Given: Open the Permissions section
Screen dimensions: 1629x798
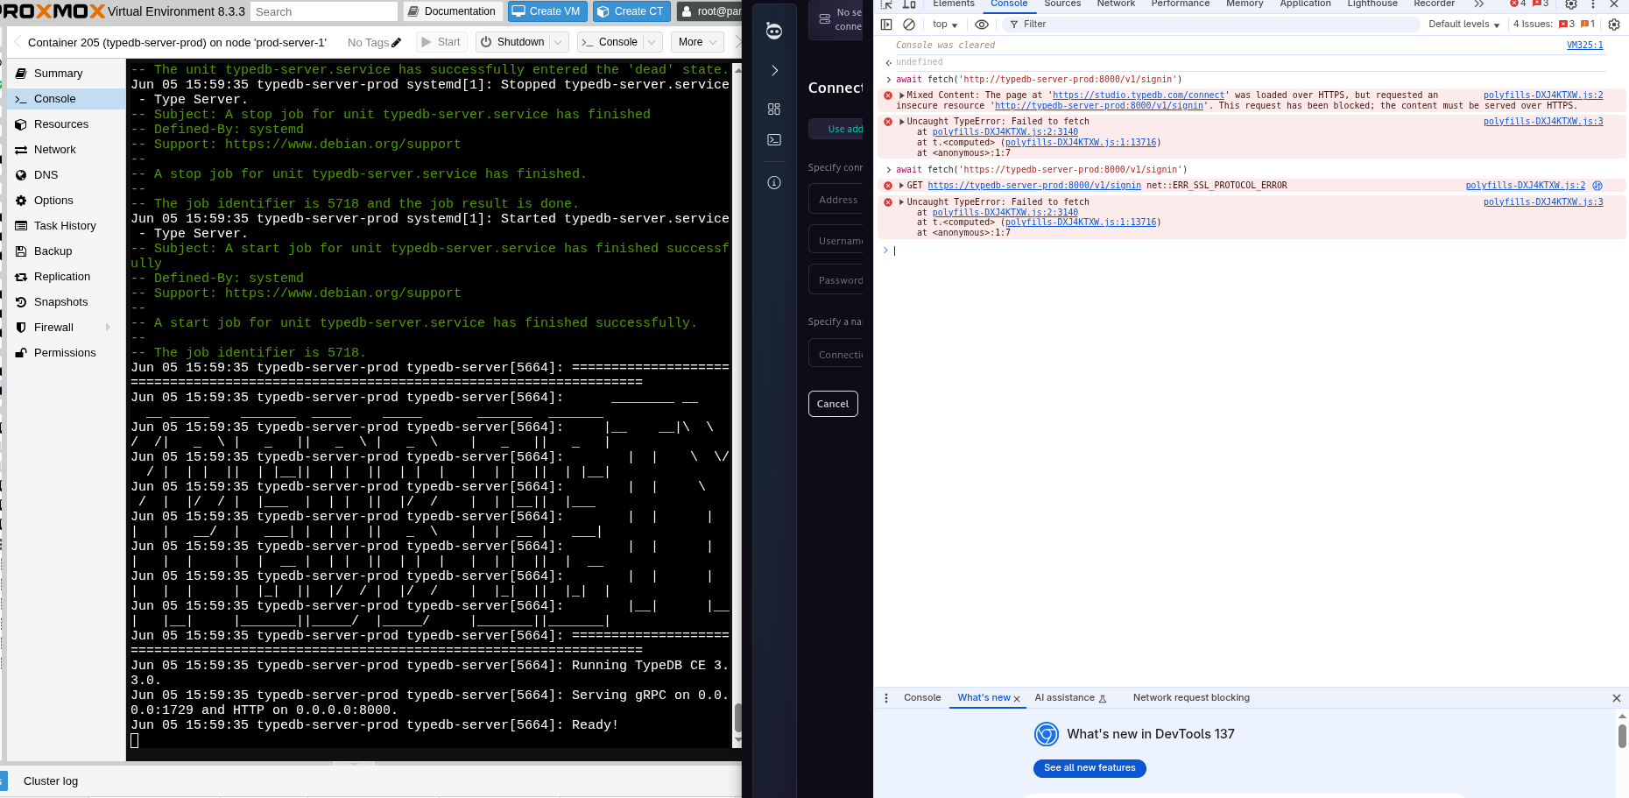Looking at the screenshot, I should click(65, 353).
